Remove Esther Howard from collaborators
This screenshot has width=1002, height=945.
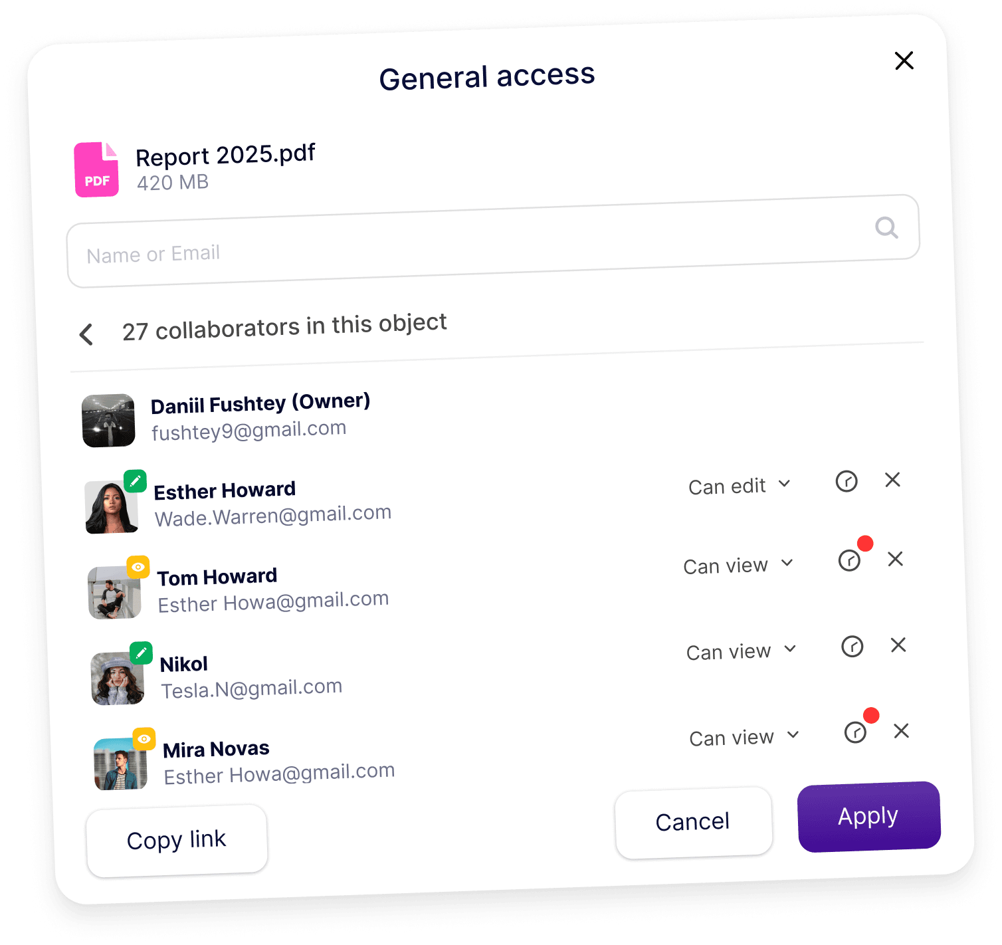pyautogui.click(x=892, y=480)
